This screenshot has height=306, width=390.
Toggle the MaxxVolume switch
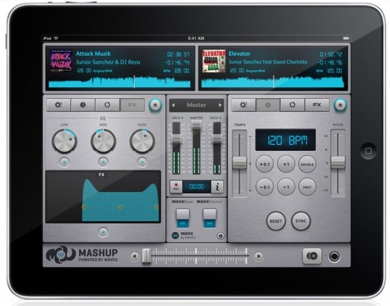210,218
